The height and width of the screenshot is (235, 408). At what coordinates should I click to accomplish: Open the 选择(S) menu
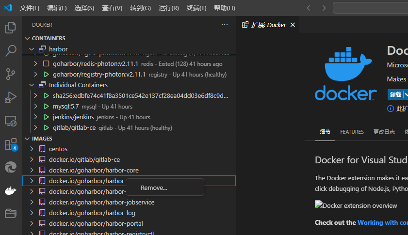tap(84, 8)
